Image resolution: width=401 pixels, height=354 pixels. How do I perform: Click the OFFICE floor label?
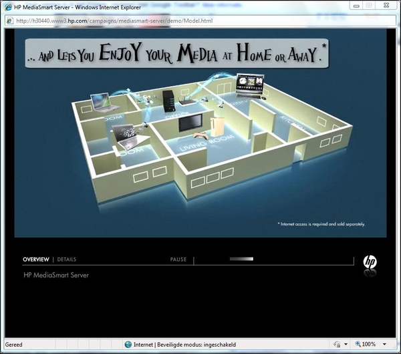(177, 115)
